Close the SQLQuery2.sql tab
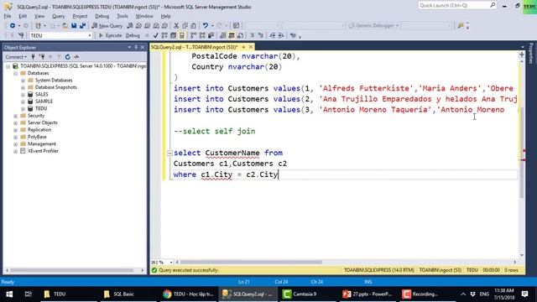The height and width of the screenshot is (302, 537). [x=251, y=47]
